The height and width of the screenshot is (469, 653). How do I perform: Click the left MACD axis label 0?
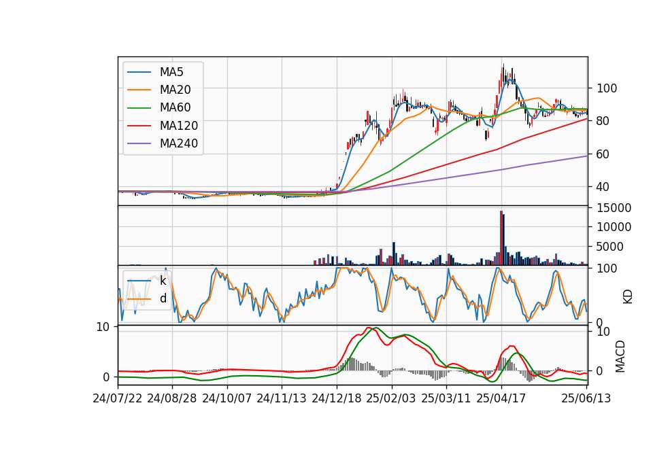tap(106, 377)
